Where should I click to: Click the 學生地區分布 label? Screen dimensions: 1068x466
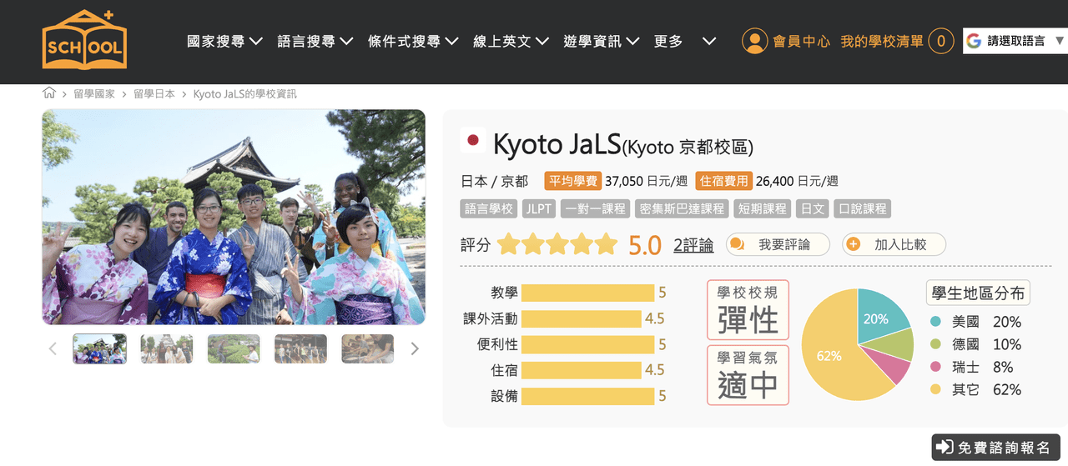978,293
